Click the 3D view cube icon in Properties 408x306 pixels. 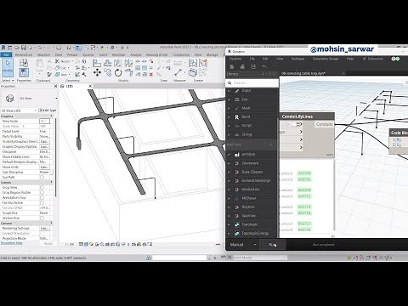tap(10, 99)
